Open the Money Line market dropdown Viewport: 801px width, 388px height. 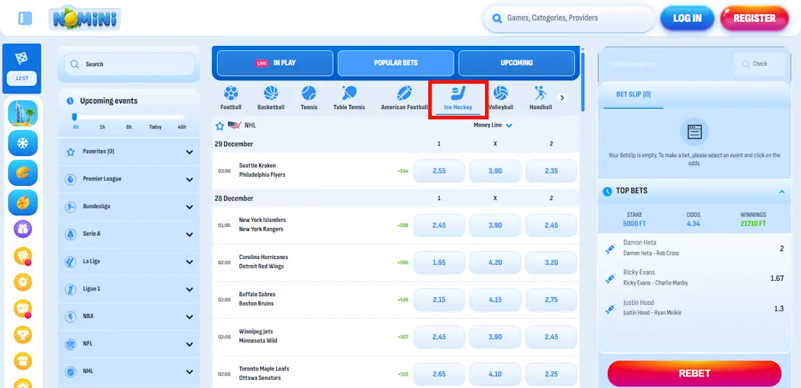(493, 125)
